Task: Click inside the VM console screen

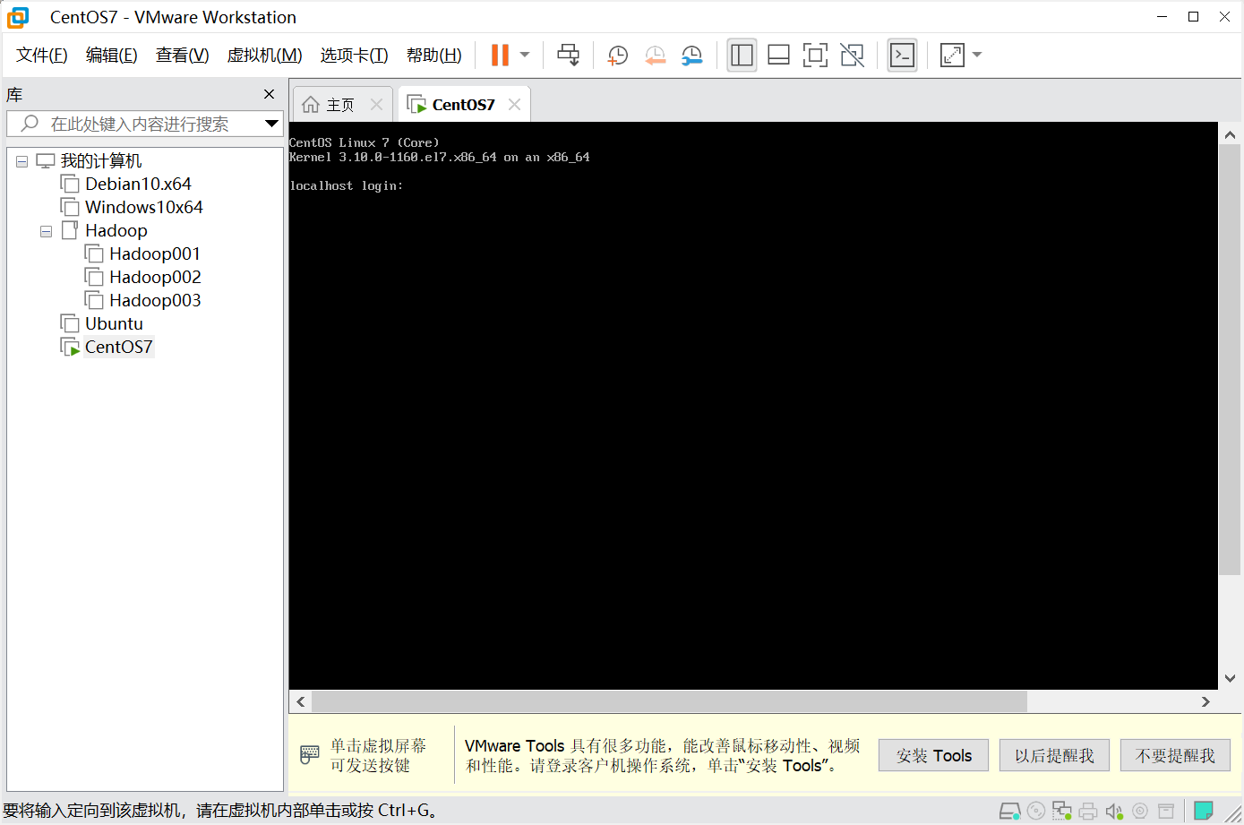Action: pos(753,406)
